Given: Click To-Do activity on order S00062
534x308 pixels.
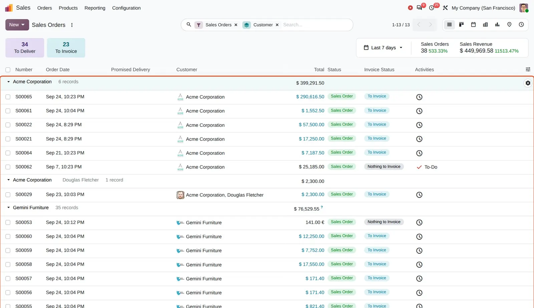Looking at the screenshot, I should point(427,167).
